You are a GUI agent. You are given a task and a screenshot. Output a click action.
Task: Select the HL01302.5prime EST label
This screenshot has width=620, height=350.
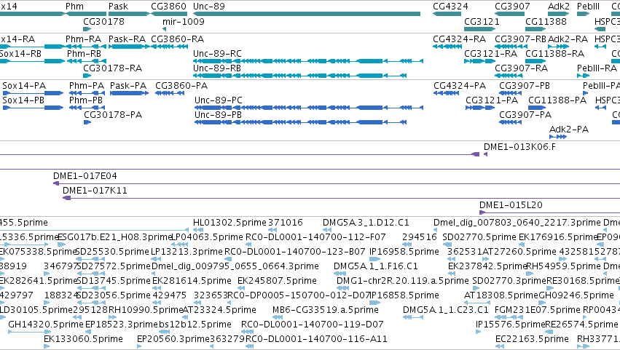pyautogui.click(x=229, y=223)
